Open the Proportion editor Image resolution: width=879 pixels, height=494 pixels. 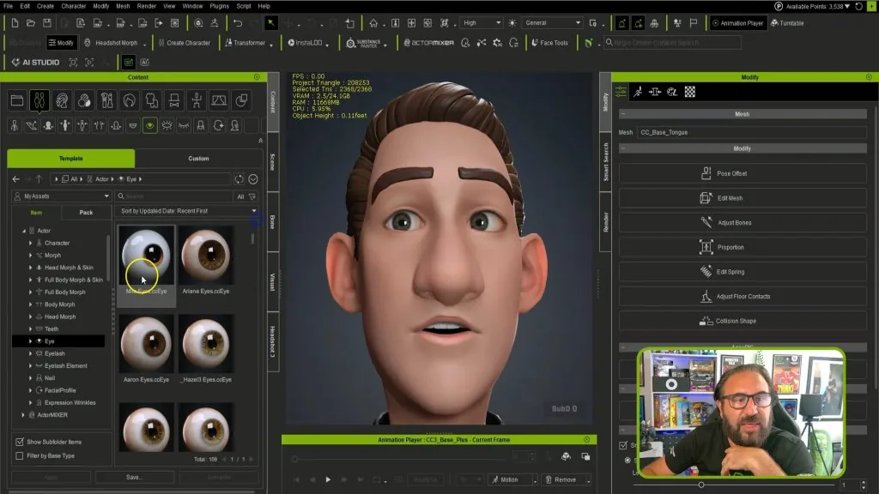pyautogui.click(x=743, y=248)
